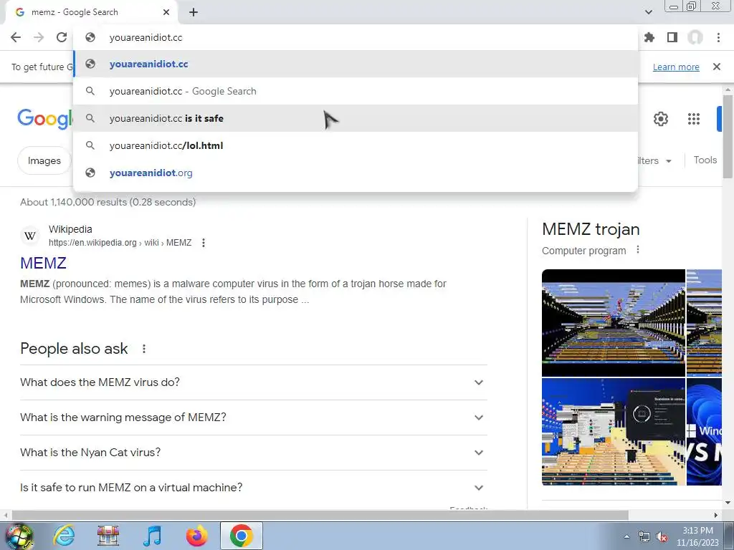
Task: Open the music note taskbar app
Action: coord(152,536)
